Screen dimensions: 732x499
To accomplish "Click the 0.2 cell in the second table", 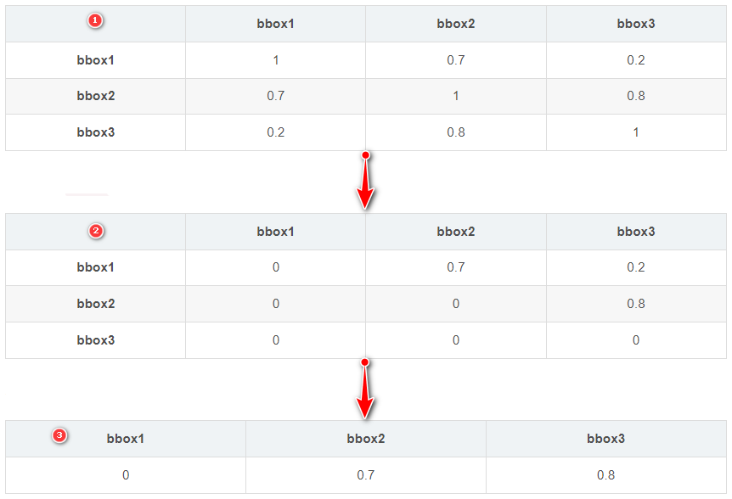I will 636,267.
